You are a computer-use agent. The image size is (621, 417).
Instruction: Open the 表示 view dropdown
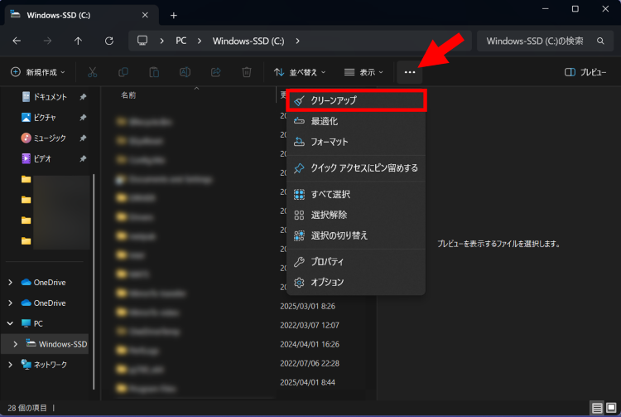click(x=363, y=72)
